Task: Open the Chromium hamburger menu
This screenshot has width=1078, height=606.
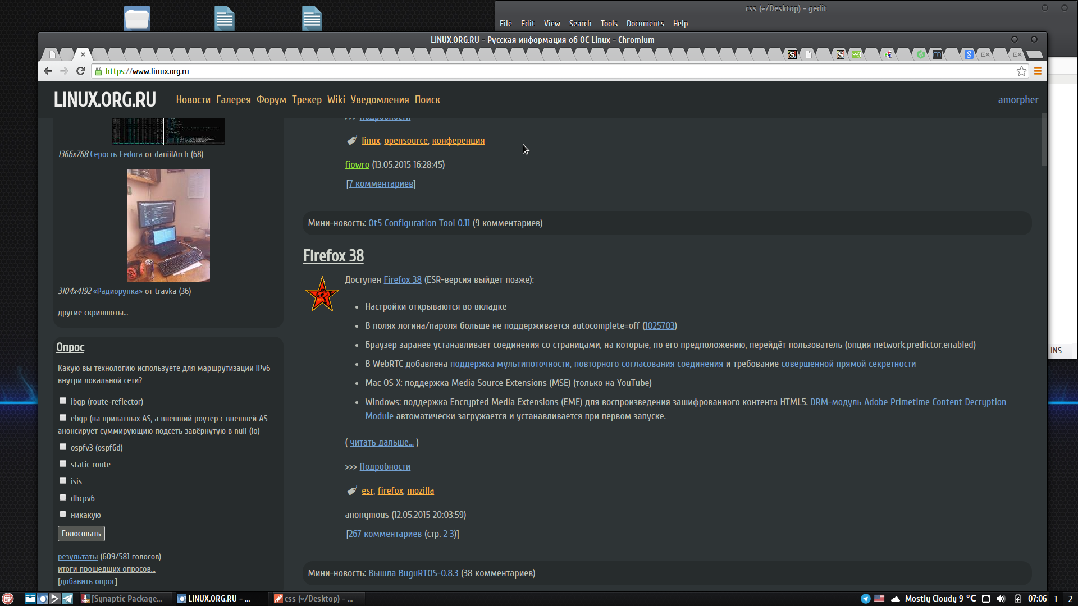Action: [1038, 71]
